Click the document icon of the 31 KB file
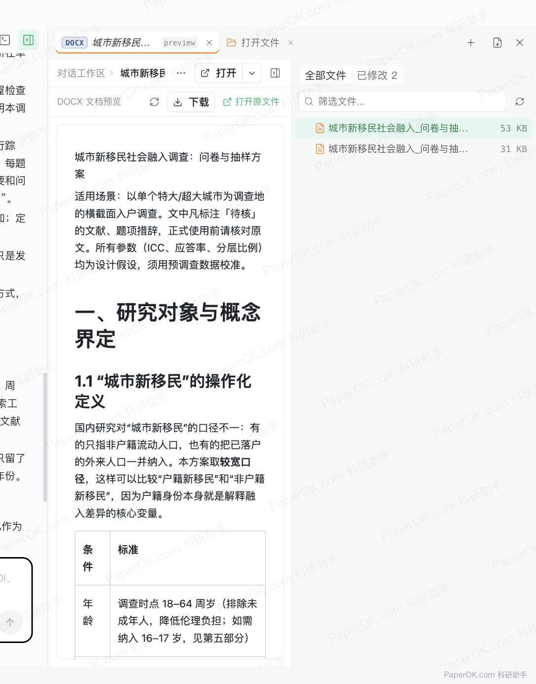The width and height of the screenshot is (536, 684). (320, 149)
